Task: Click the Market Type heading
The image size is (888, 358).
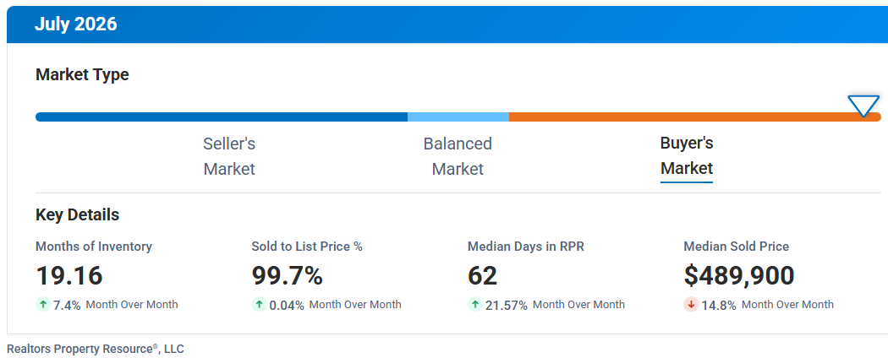Action: pyautogui.click(x=82, y=74)
